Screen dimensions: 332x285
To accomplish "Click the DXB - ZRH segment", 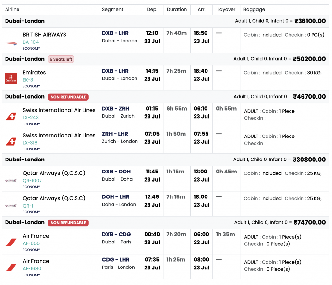I will 116,109.
